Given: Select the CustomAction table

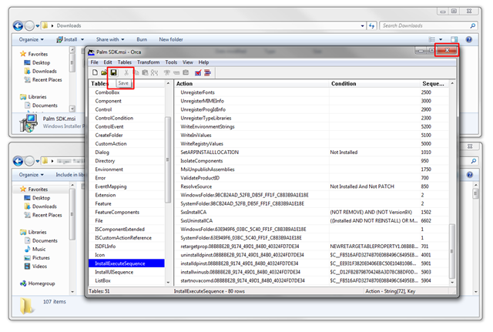Looking at the screenshot, I should [126, 144].
